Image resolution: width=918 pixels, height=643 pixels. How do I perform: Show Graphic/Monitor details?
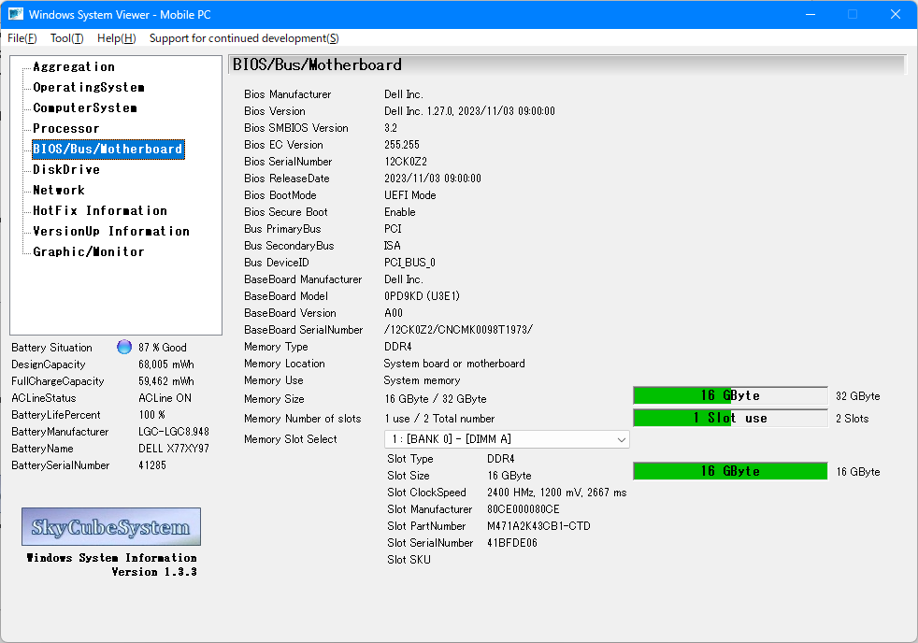click(x=89, y=252)
